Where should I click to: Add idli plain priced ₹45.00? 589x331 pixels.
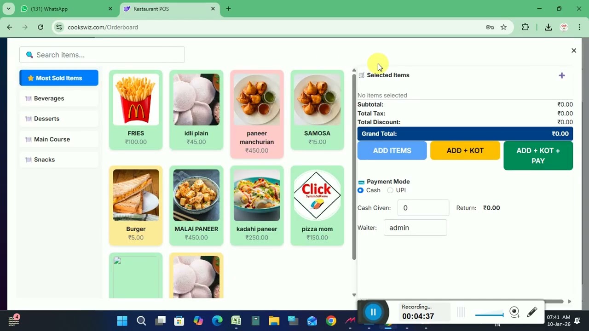pyautogui.click(x=196, y=110)
